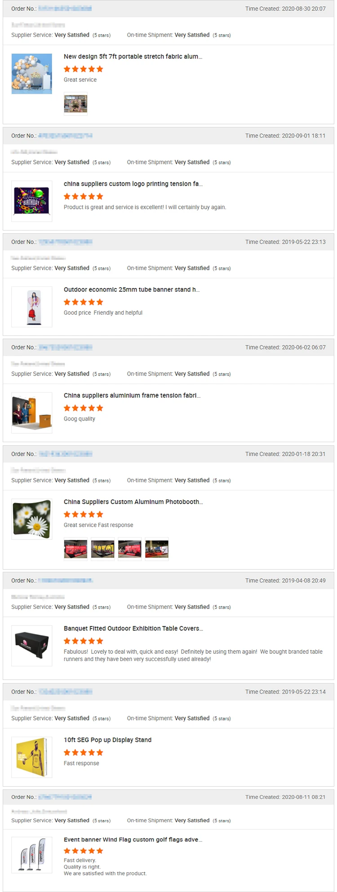Open the yellow SEG pop up display image

31,757
